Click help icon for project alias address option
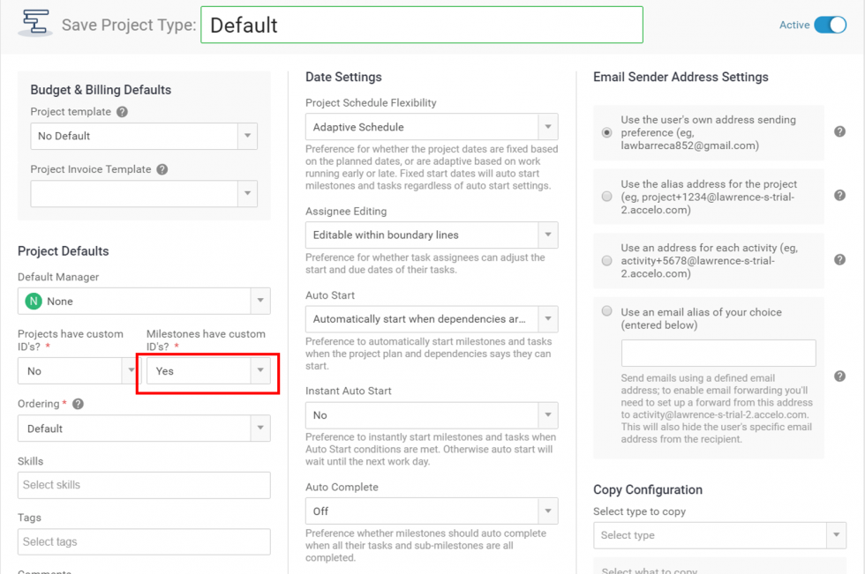 pos(839,197)
